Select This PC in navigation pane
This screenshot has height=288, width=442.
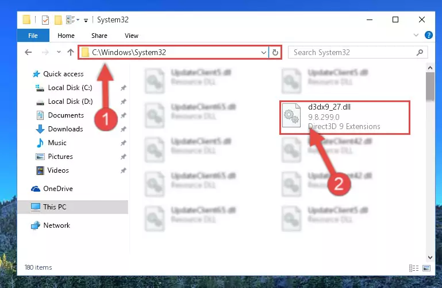pos(73,207)
